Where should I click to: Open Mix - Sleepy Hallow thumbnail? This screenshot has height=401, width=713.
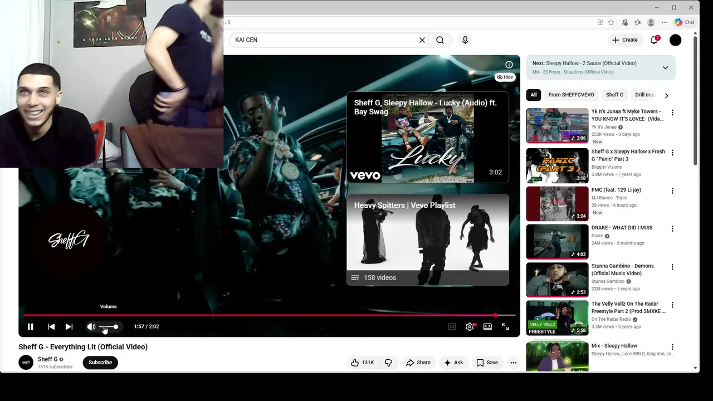pos(557,357)
